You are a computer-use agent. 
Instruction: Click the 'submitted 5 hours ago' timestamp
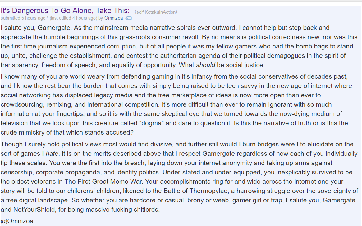(23, 18)
